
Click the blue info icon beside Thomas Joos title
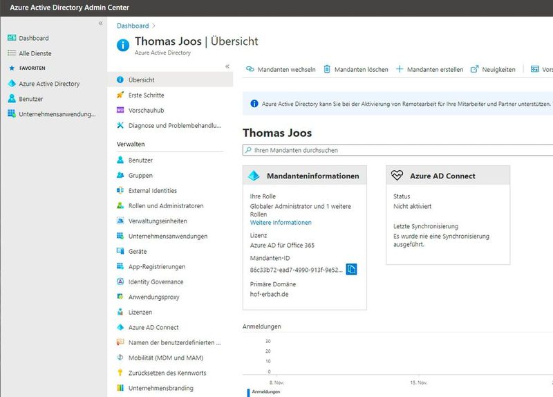point(123,45)
